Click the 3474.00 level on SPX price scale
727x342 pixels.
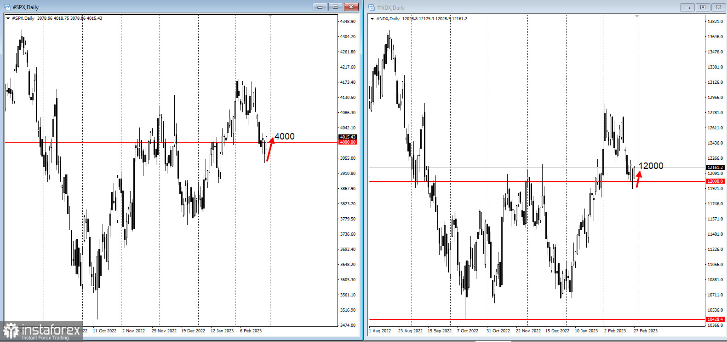[x=348, y=325]
